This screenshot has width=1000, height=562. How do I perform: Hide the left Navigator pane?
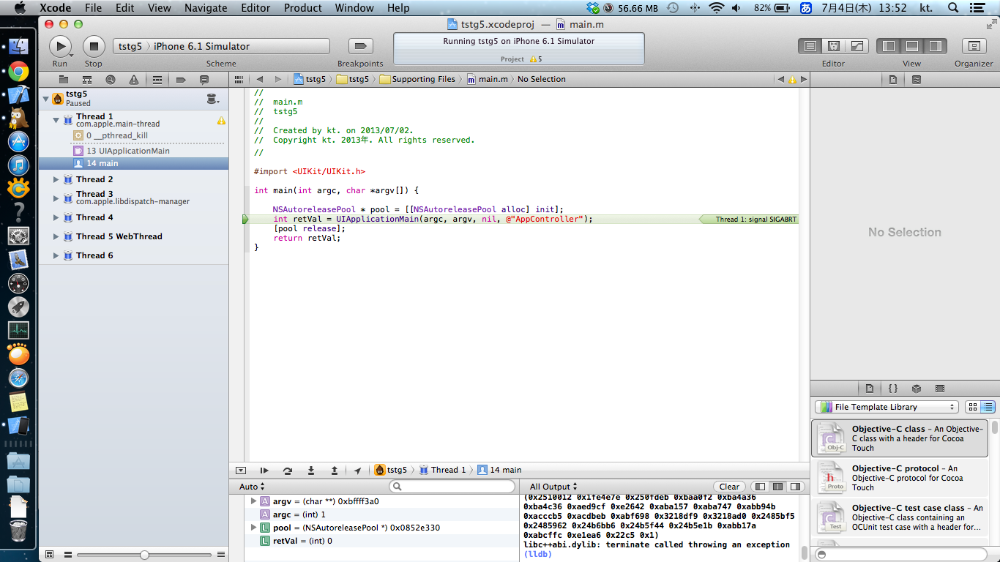tap(889, 46)
